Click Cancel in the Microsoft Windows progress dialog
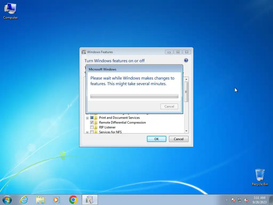Image resolution: width=273 pixels, height=205 pixels. point(169,106)
